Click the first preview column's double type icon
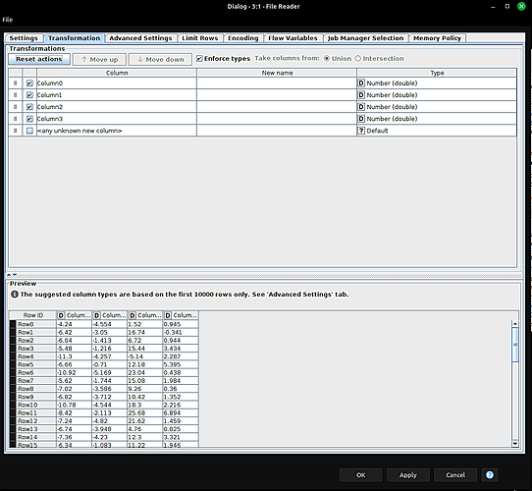The image size is (532, 491). 61,315
